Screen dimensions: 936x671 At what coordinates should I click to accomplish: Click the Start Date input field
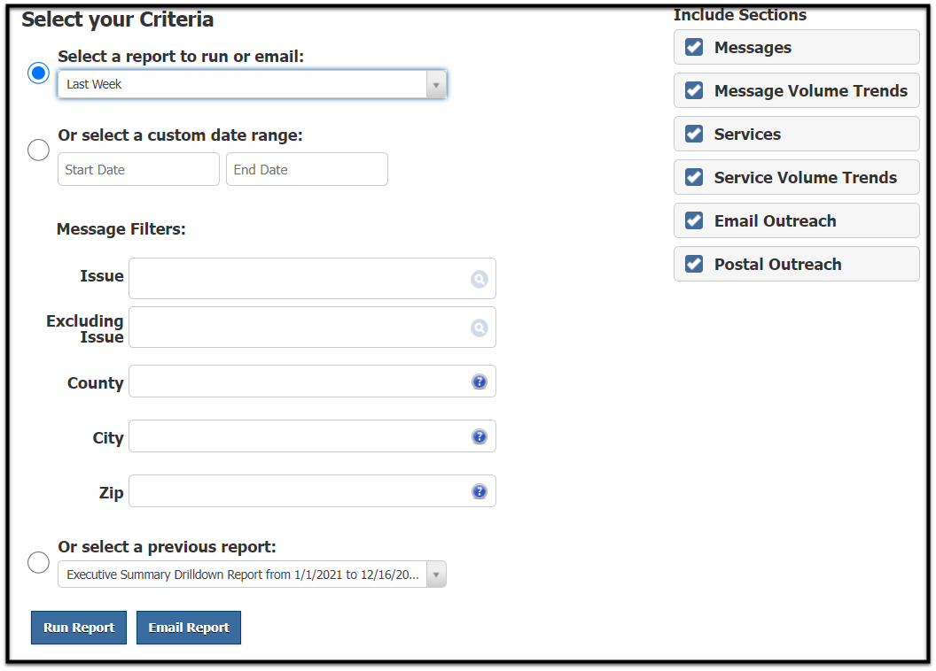pos(138,169)
